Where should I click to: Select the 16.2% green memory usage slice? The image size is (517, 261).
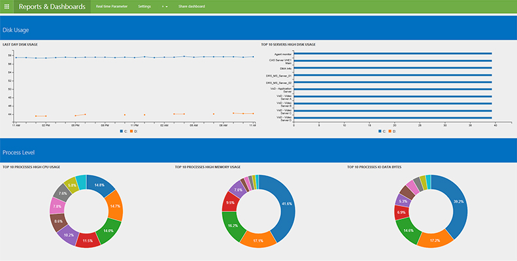[x=233, y=226]
